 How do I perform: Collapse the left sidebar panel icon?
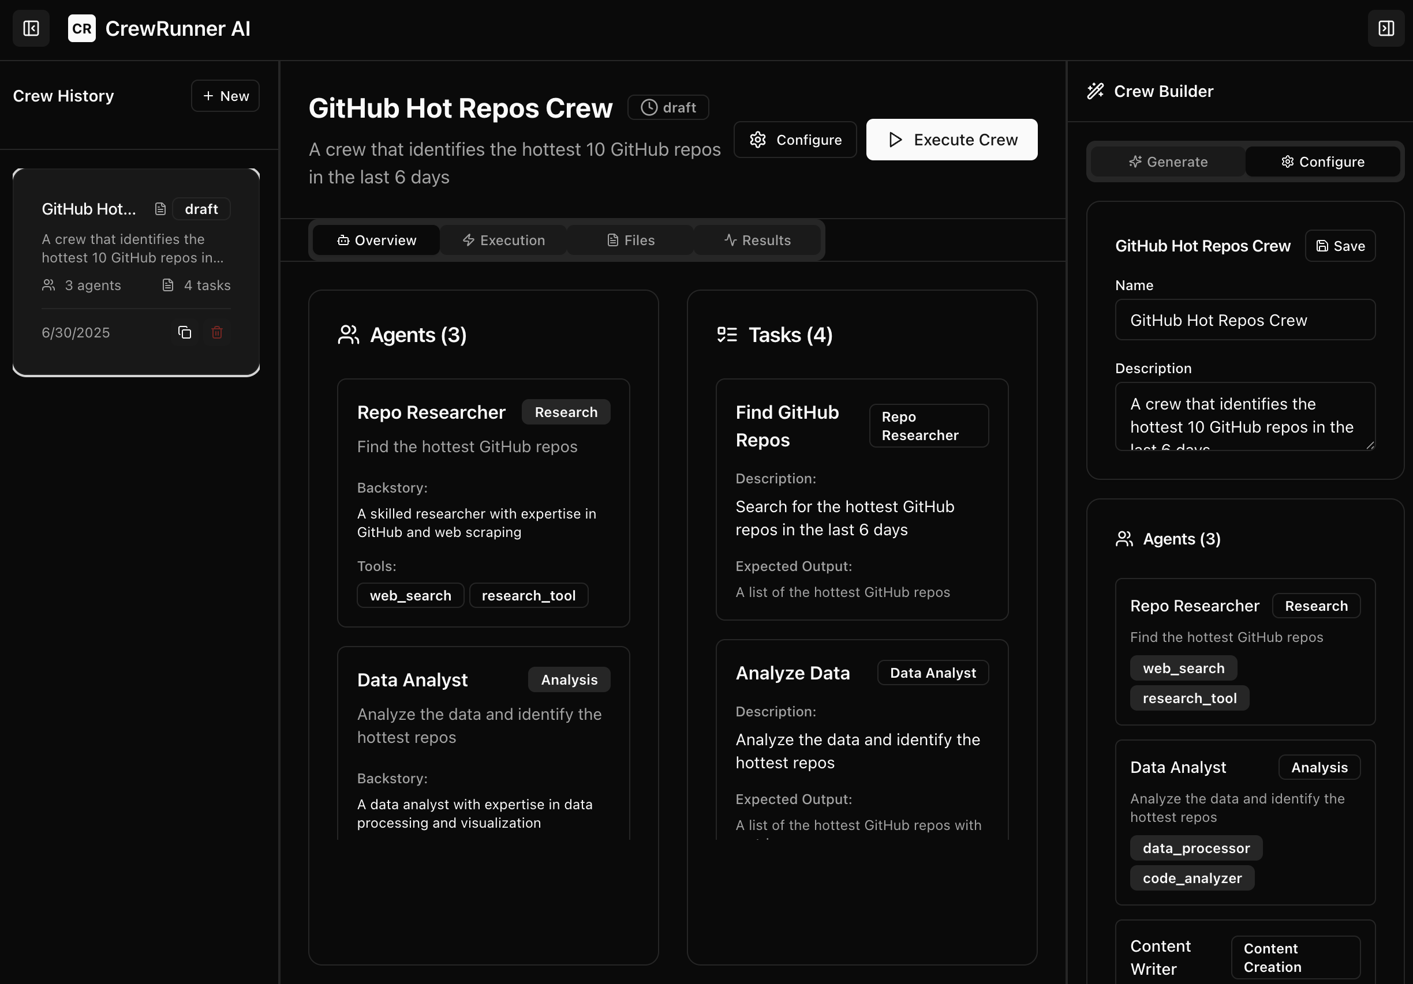click(x=31, y=28)
